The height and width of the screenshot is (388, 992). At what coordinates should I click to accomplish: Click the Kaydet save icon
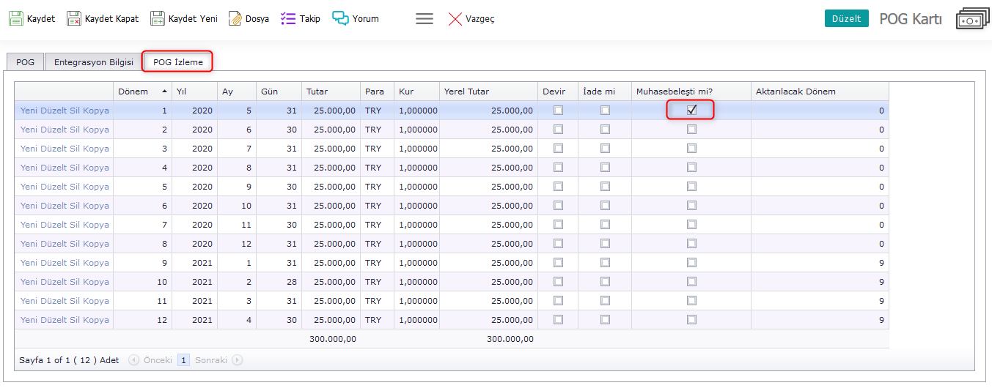(x=16, y=18)
